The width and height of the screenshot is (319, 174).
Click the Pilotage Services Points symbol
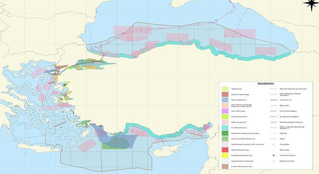coord(273,161)
